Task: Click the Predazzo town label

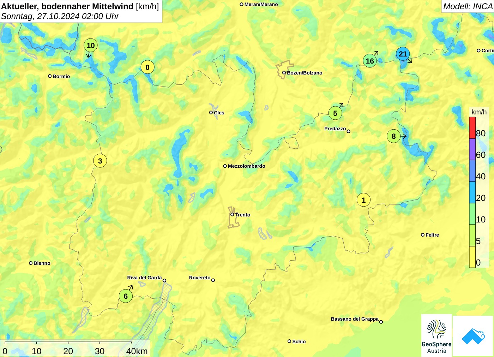Action: coord(335,129)
